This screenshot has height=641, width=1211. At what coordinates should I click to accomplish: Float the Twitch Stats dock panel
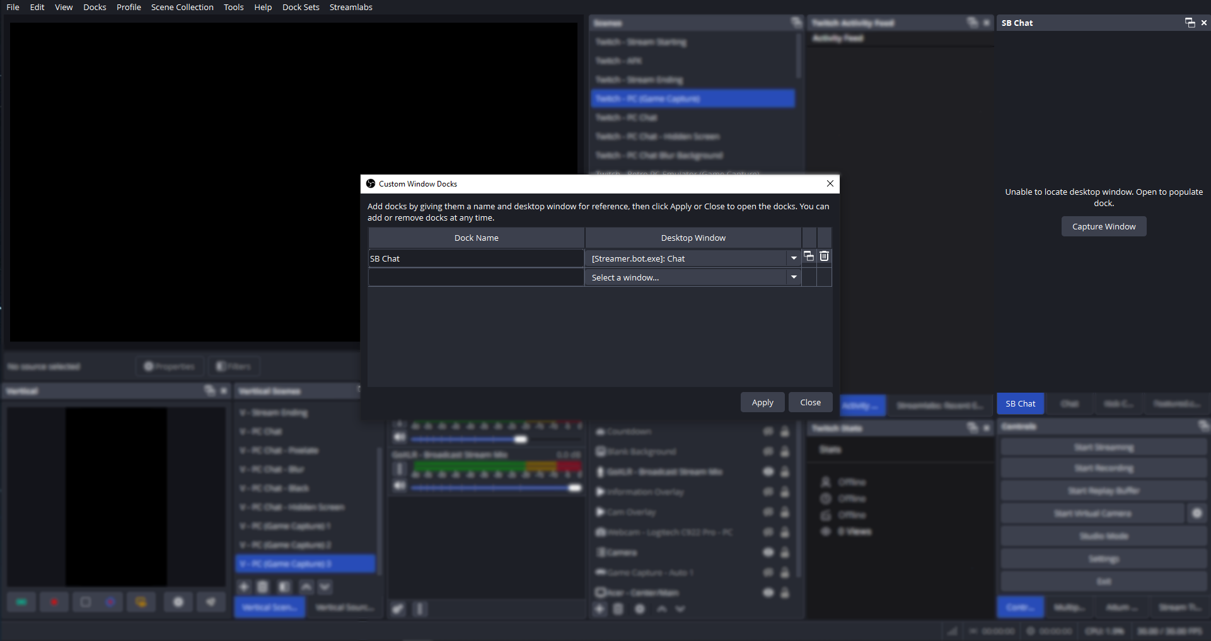(973, 428)
